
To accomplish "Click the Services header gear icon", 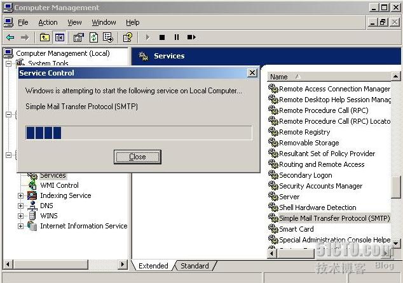I will pos(144,56).
